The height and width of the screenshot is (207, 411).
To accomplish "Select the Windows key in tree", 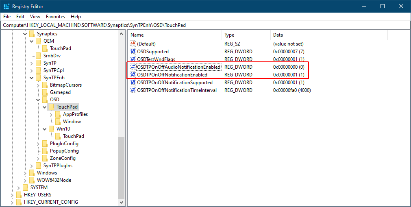I will pyautogui.click(x=47, y=172).
